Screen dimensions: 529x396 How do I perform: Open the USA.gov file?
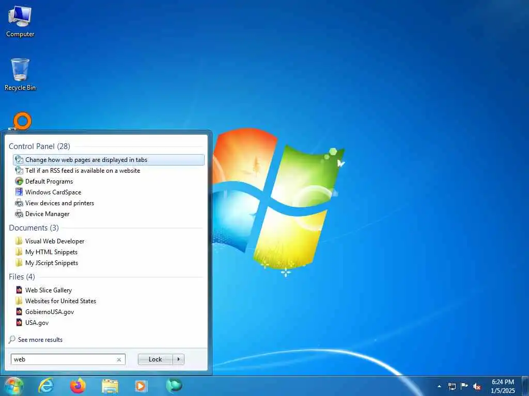coord(108,322)
